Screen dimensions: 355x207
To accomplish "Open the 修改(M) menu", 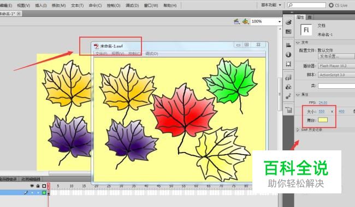I will tap(58, 5).
